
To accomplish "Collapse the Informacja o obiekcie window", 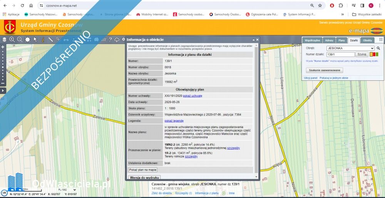I will [253, 40].
